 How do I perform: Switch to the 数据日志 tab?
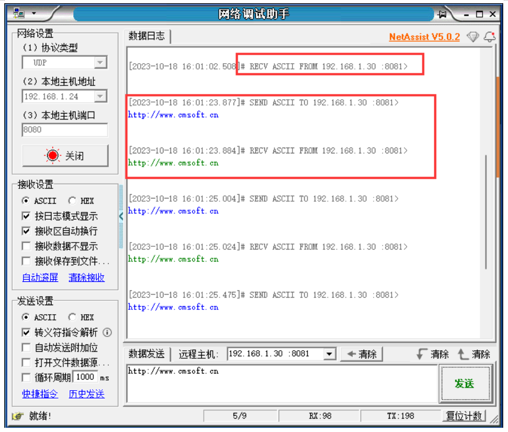tap(147, 36)
